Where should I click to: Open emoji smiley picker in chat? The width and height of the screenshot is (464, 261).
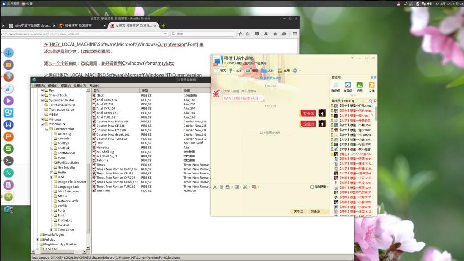tap(222, 187)
